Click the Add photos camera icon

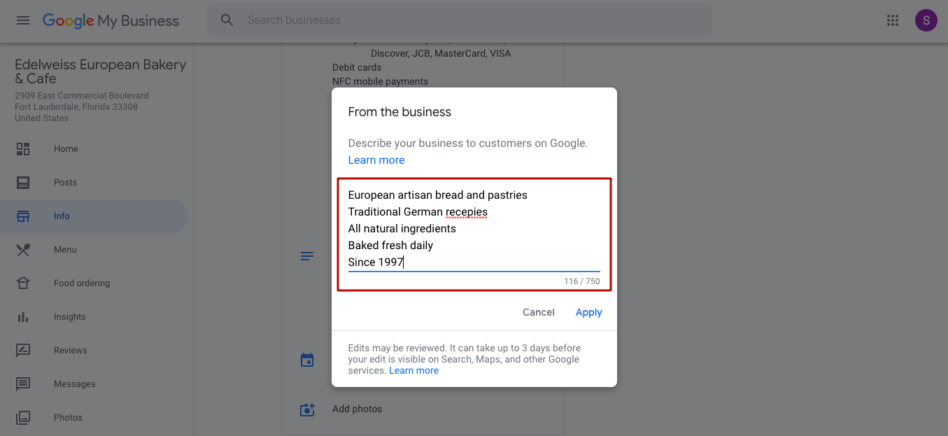click(307, 409)
